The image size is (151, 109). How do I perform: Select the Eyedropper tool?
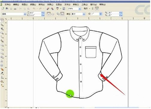tap(2, 73)
